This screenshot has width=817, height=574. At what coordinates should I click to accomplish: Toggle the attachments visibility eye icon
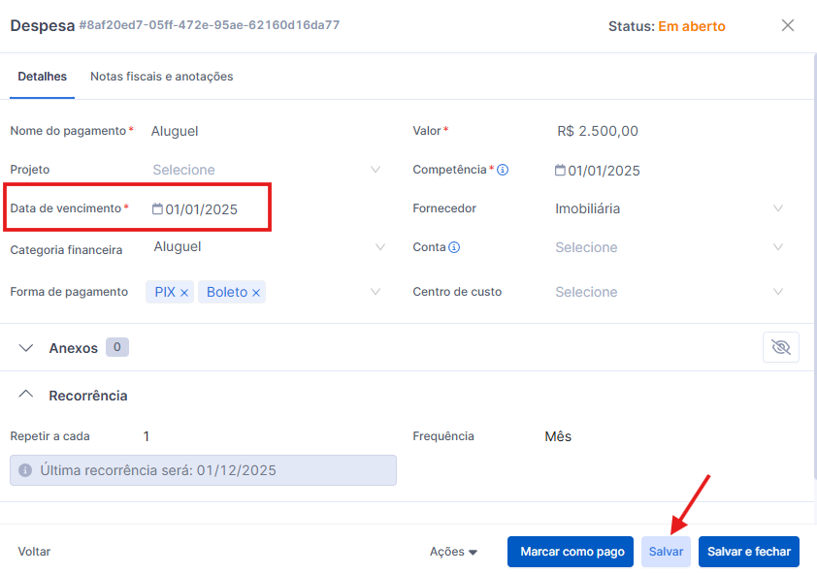pyautogui.click(x=781, y=347)
